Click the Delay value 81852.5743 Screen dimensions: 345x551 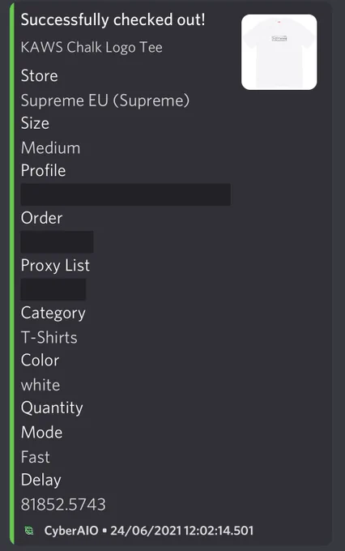[x=63, y=504]
